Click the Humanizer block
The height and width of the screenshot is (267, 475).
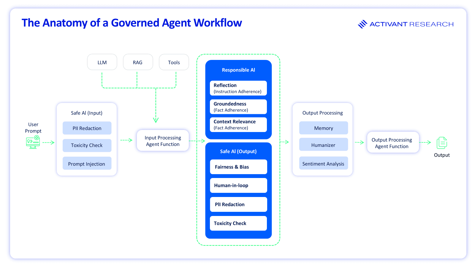pyautogui.click(x=323, y=145)
